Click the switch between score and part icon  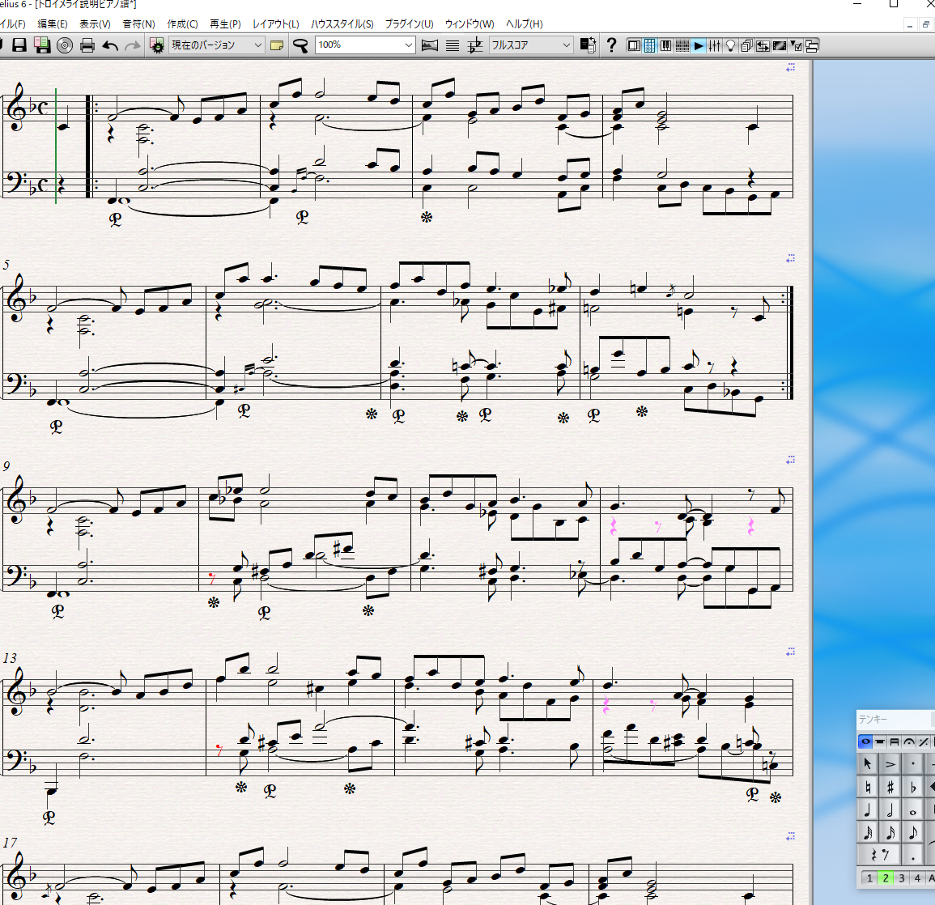[588, 45]
